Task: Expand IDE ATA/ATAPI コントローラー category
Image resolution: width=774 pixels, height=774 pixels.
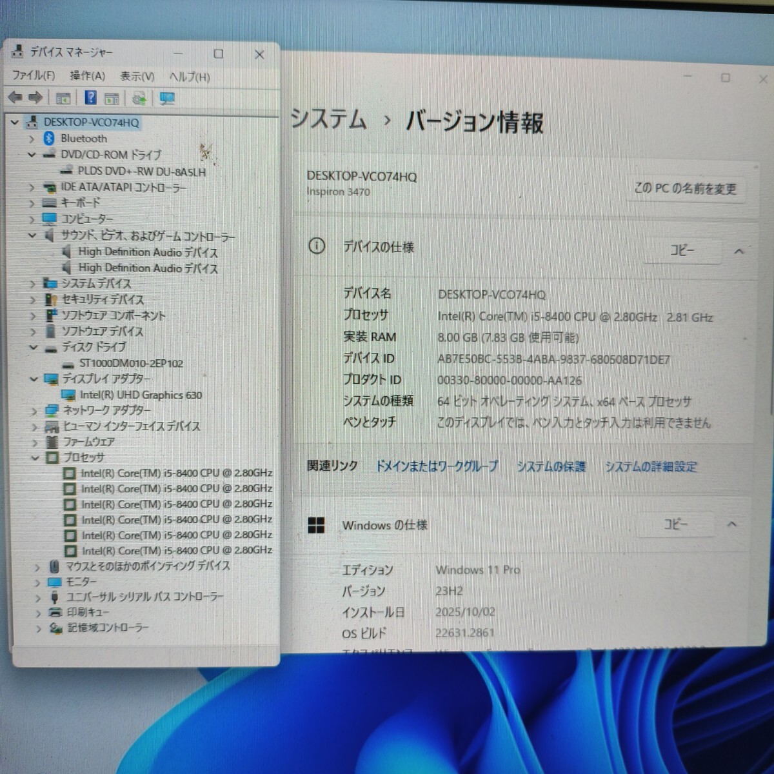Action: pyautogui.click(x=32, y=188)
